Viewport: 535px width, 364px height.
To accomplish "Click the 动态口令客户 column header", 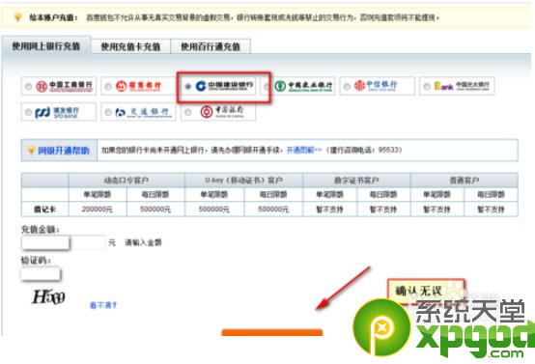I will point(127,181).
